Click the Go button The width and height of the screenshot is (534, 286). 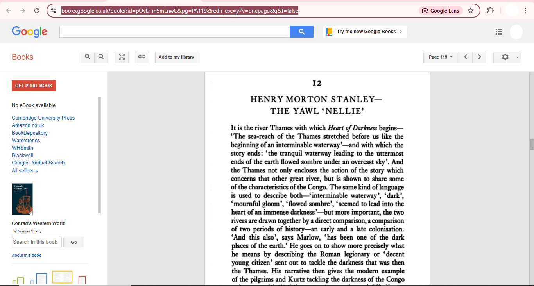pyautogui.click(x=74, y=242)
